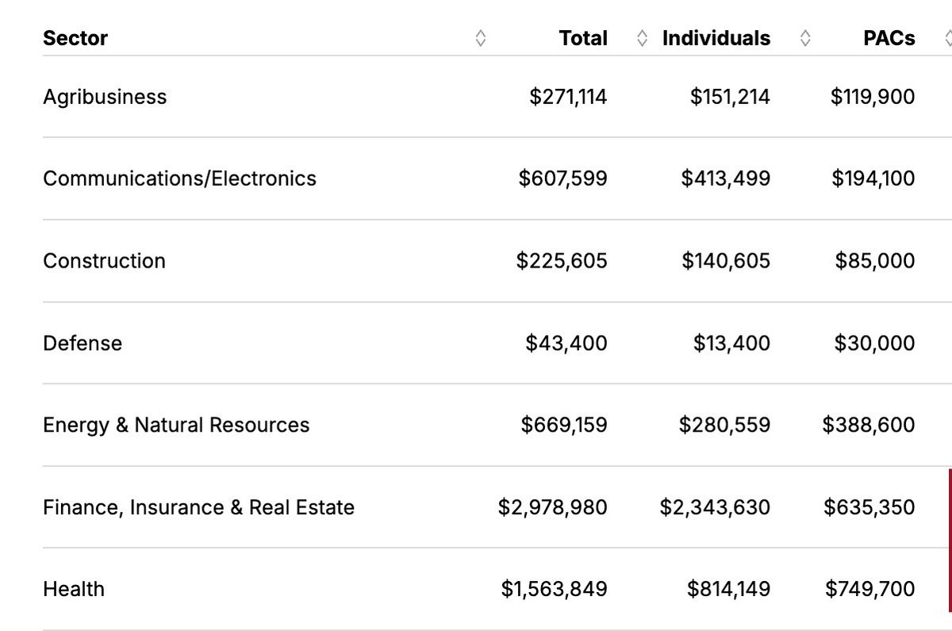Select the $607,599 total cell
Screen dimensions: 952x631
tap(563, 179)
